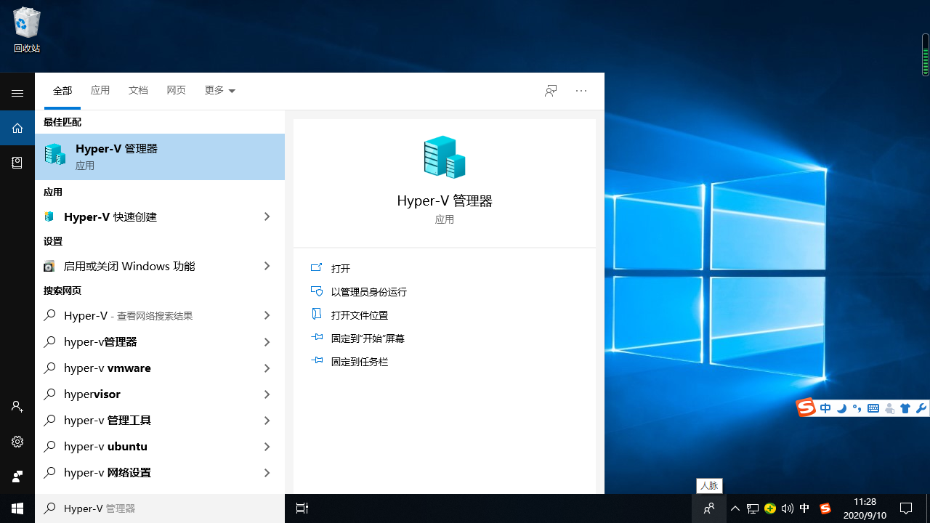This screenshot has width=930, height=523.
Task: Expand the Hyper-V 快速创建 result arrow
Action: point(267,216)
